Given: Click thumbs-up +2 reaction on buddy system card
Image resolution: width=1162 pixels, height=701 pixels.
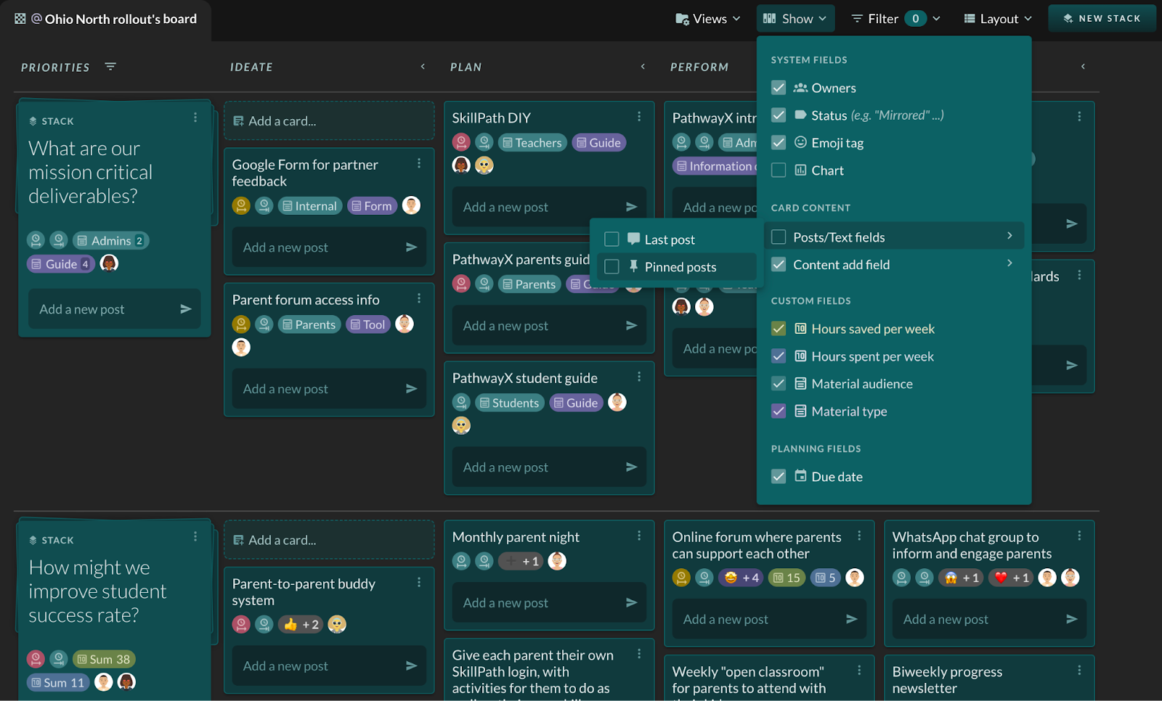Looking at the screenshot, I should tap(301, 624).
